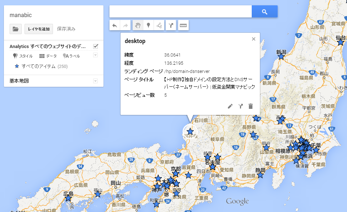Click the pencil edit icon in popup
The height and width of the screenshot is (212, 347).
tap(230, 106)
